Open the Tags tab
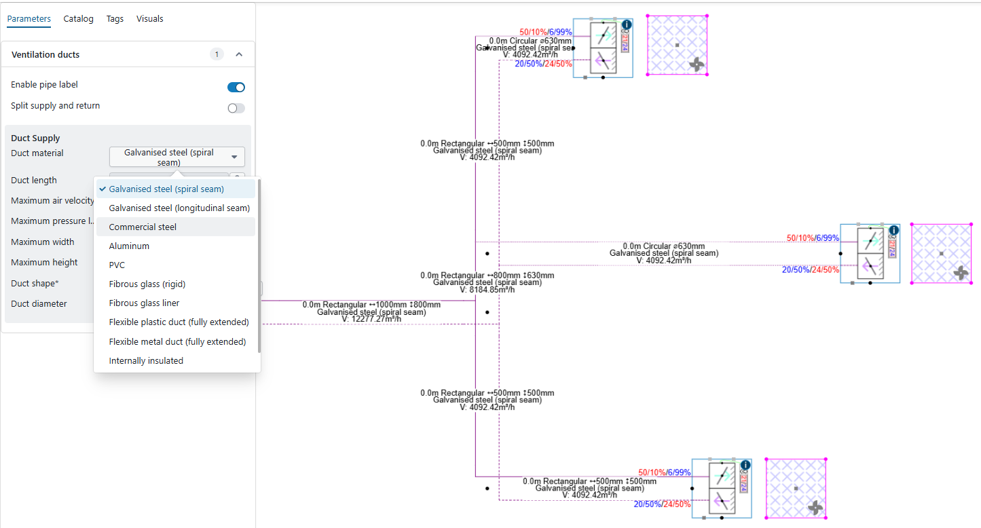981x528 pixels. (115, 19)
